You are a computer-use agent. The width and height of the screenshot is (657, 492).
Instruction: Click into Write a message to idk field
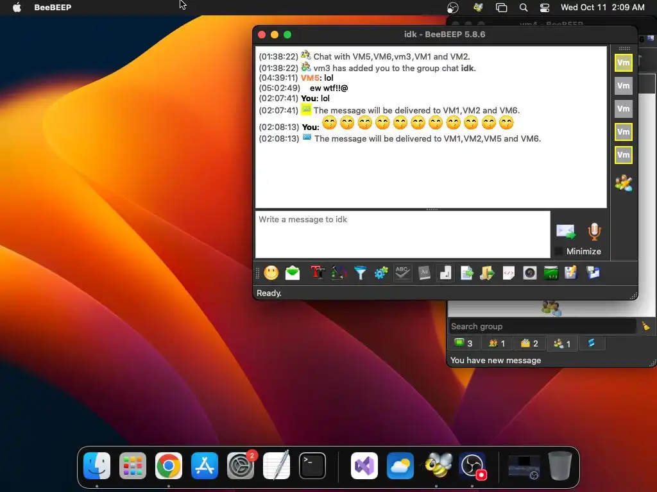403,234
